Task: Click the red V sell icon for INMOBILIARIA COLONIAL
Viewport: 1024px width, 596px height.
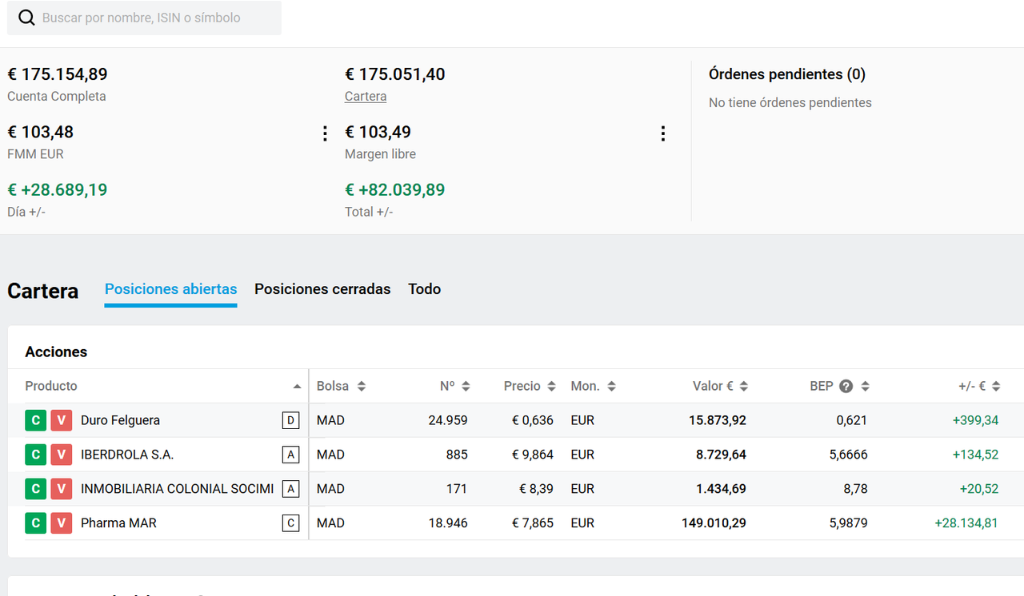Action: click(x=61, y=489)
